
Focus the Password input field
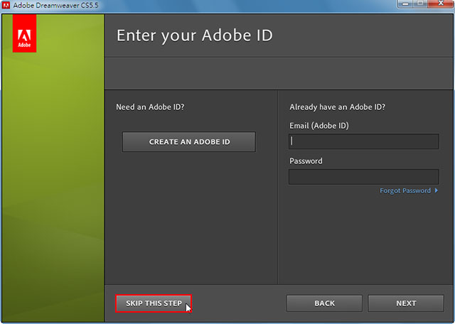pyautogui.click(x=363, y=177)
